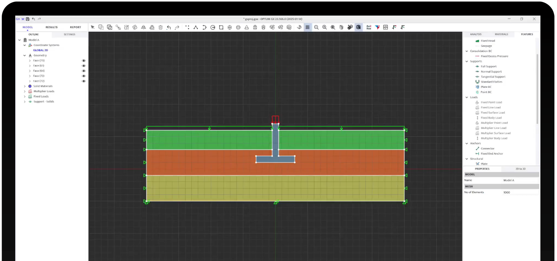This screenshot has height=261, width=557.
Task: Click the save disk icon in title bar
Action: 27,19
